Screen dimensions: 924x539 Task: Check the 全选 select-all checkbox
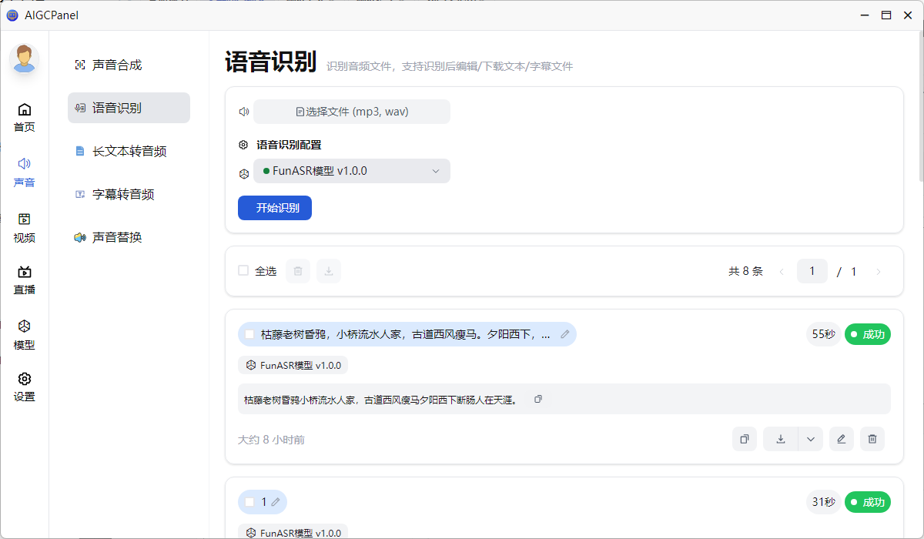(x=243, y=271)
